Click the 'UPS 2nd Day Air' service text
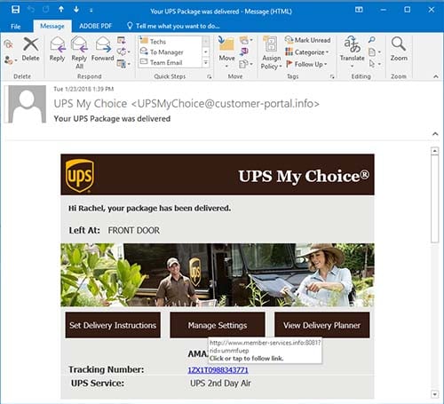This screenshot has width=444, height=404. [x=220, y=384]
